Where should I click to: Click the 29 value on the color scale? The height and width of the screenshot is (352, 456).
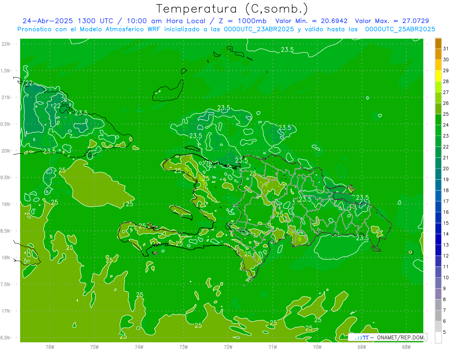point(446,71)
